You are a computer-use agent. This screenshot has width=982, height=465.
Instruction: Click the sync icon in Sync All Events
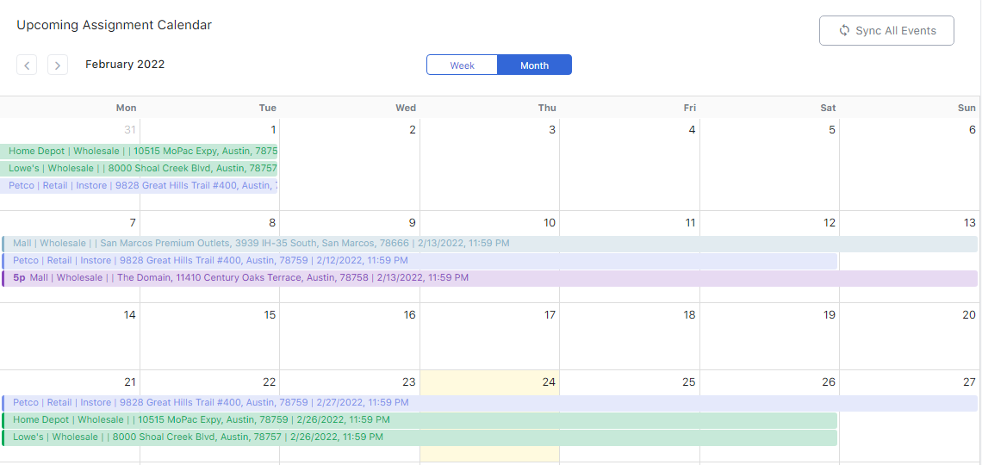point(844,31)
